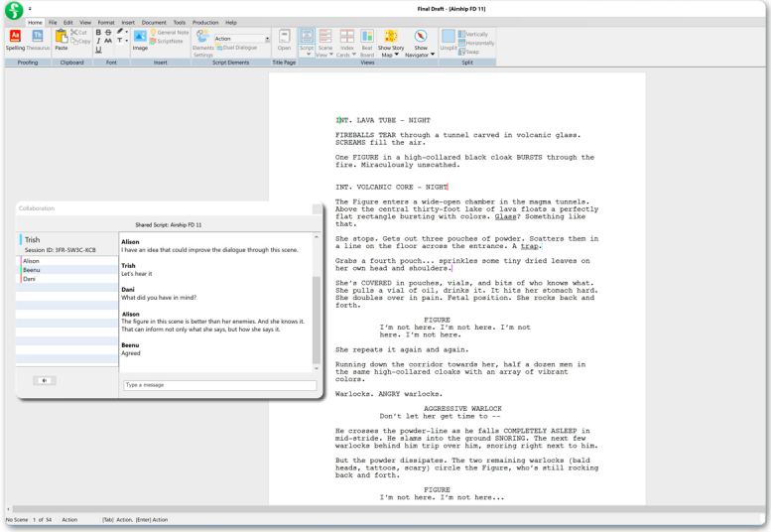The width and height of the screenshot is (771, 532).
Task: Expand the Script view dropdown arrow
Action: pyautogui.click(x=309, y=55)
